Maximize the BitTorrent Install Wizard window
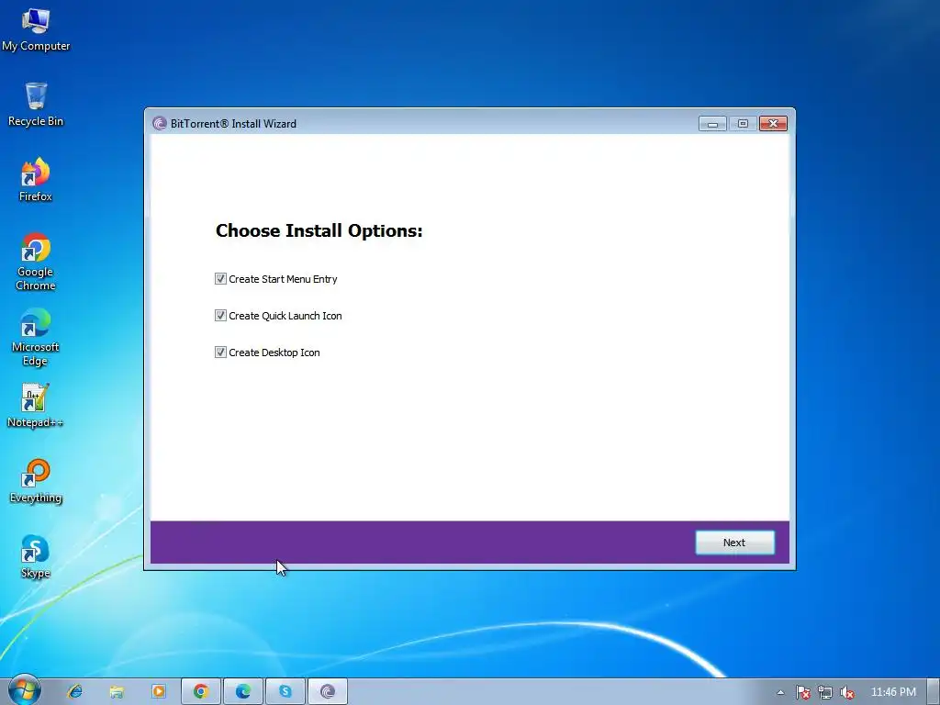This screenshot has width=940, height=705. [x=743, y=124]
